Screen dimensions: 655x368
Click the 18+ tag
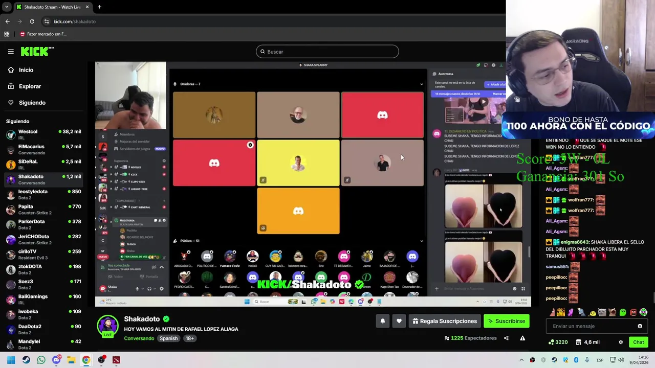tap(189, 338)
